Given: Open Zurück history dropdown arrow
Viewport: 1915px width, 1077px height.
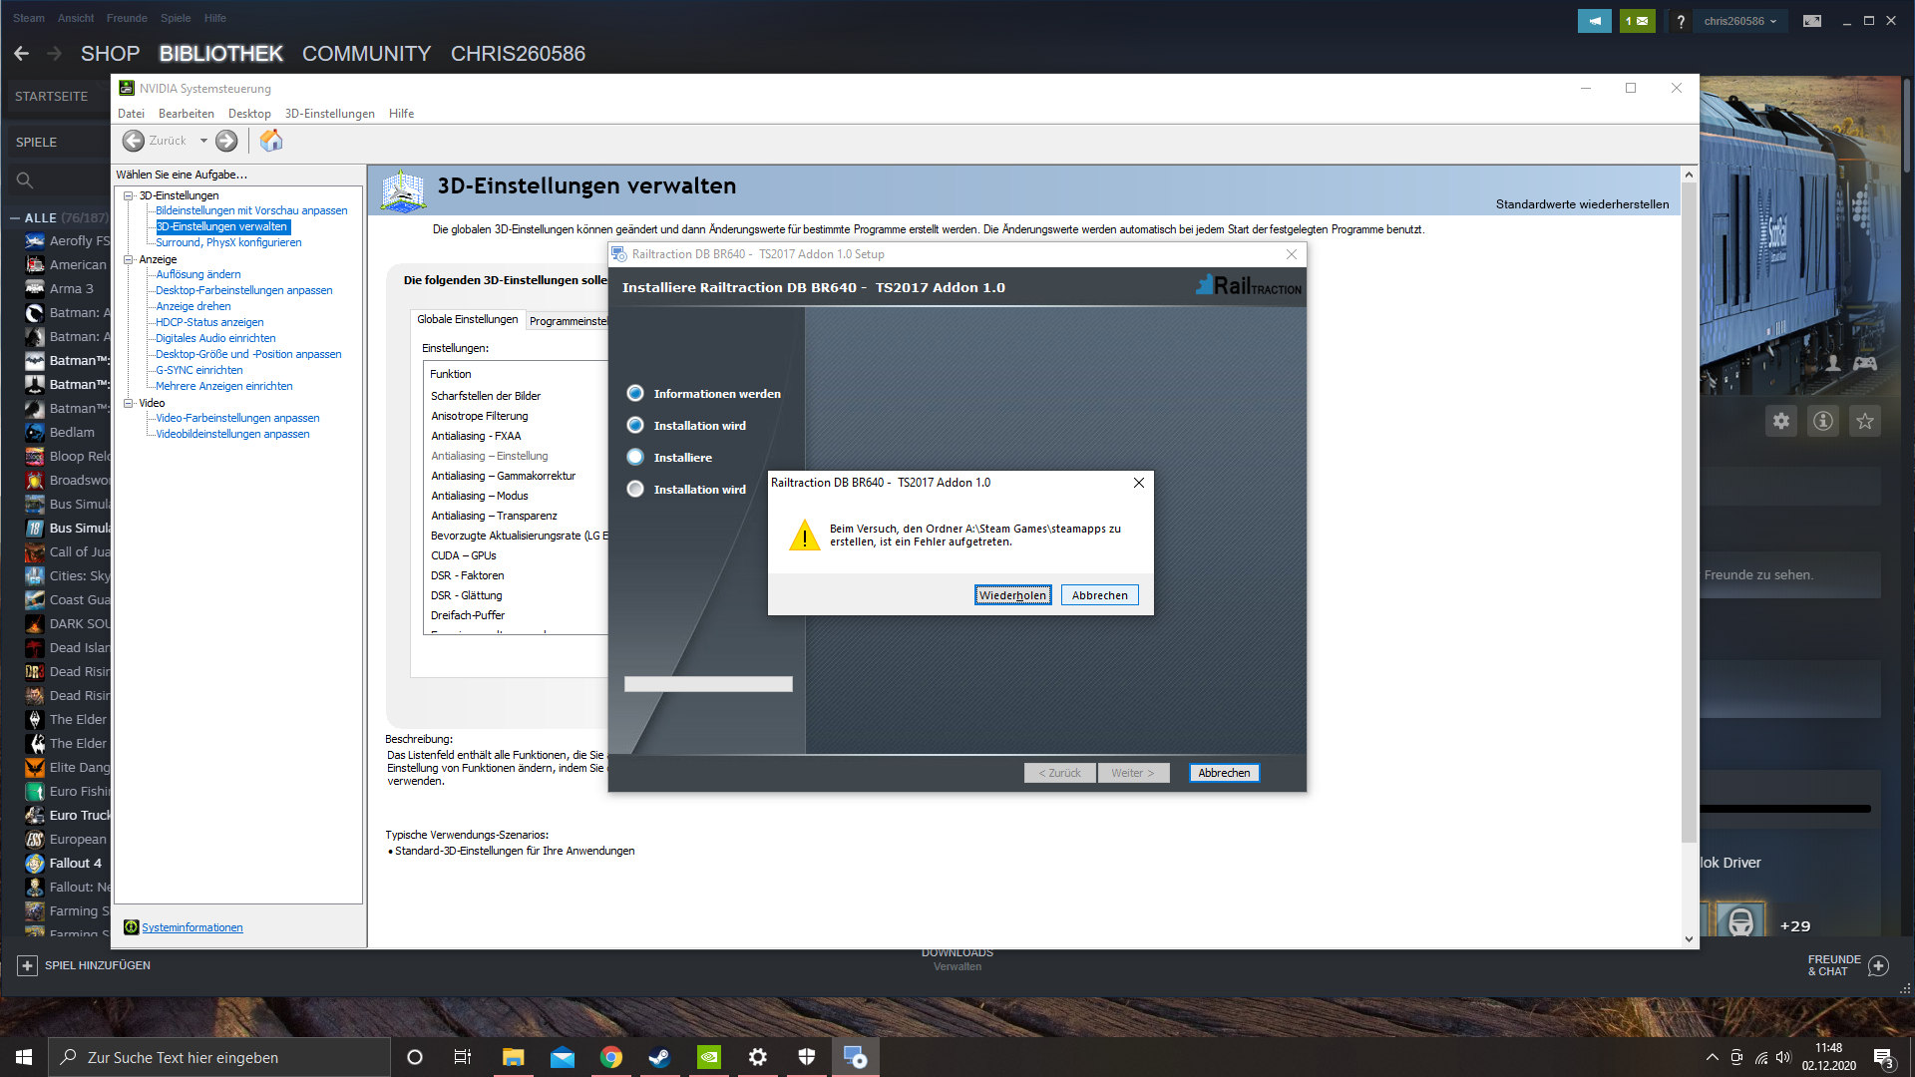Looking at the screenshot, I should pyautogui.click(x=203, y=141).
